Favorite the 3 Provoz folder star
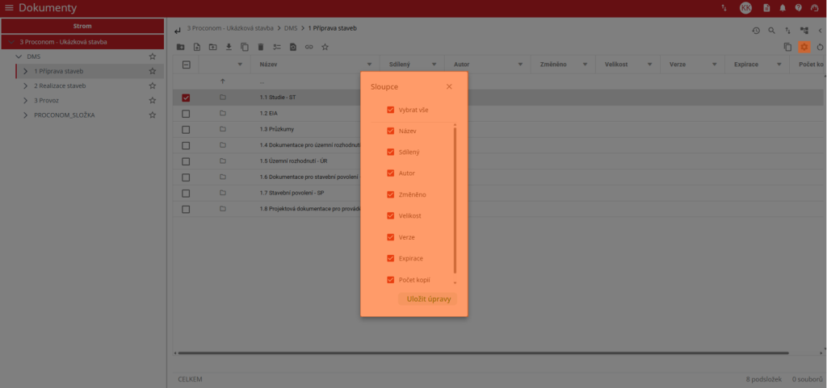This screenshot has width=827, height=388. click(x=152, y=101)
